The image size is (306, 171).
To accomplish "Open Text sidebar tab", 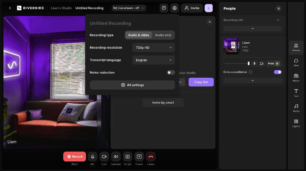I will click(296, 93).
